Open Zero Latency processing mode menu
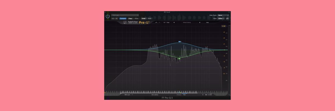 pos(155,95)
